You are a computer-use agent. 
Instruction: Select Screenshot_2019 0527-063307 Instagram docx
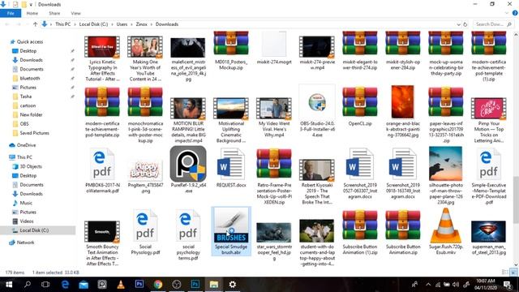(360, 173)
